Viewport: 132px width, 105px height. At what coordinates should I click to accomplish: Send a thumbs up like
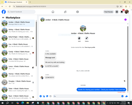click(126, 96)
